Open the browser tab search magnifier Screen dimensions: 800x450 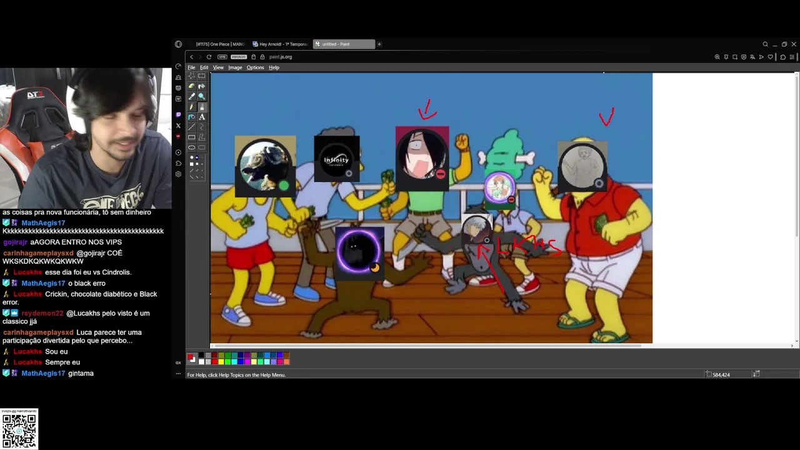click(x=765, y=44)
